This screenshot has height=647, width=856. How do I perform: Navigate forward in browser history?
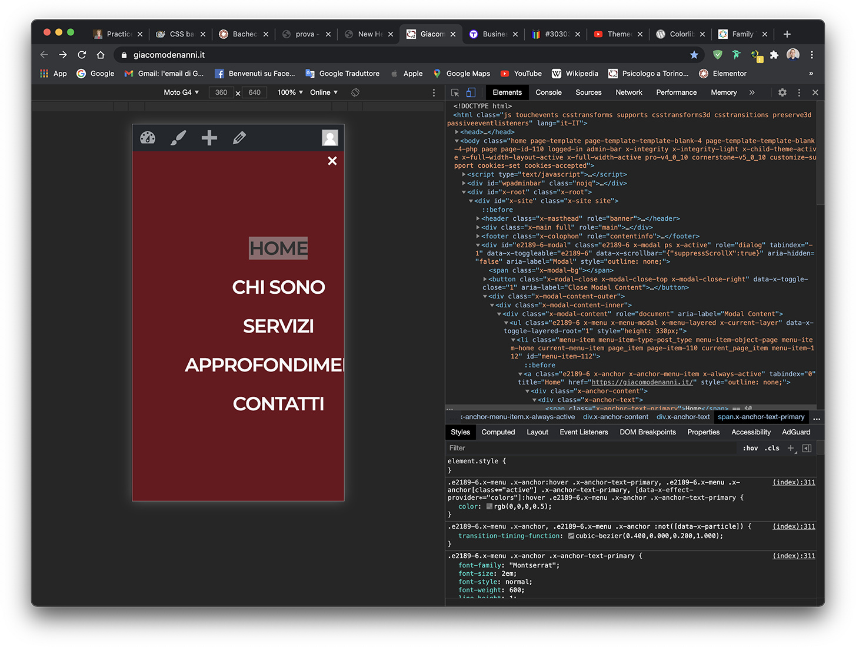[63, 55]
